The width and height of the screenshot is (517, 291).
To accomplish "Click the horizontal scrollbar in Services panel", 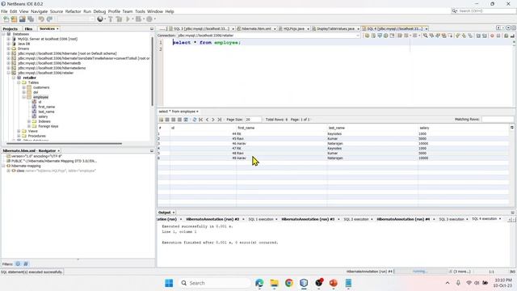I will pos(64,144).
